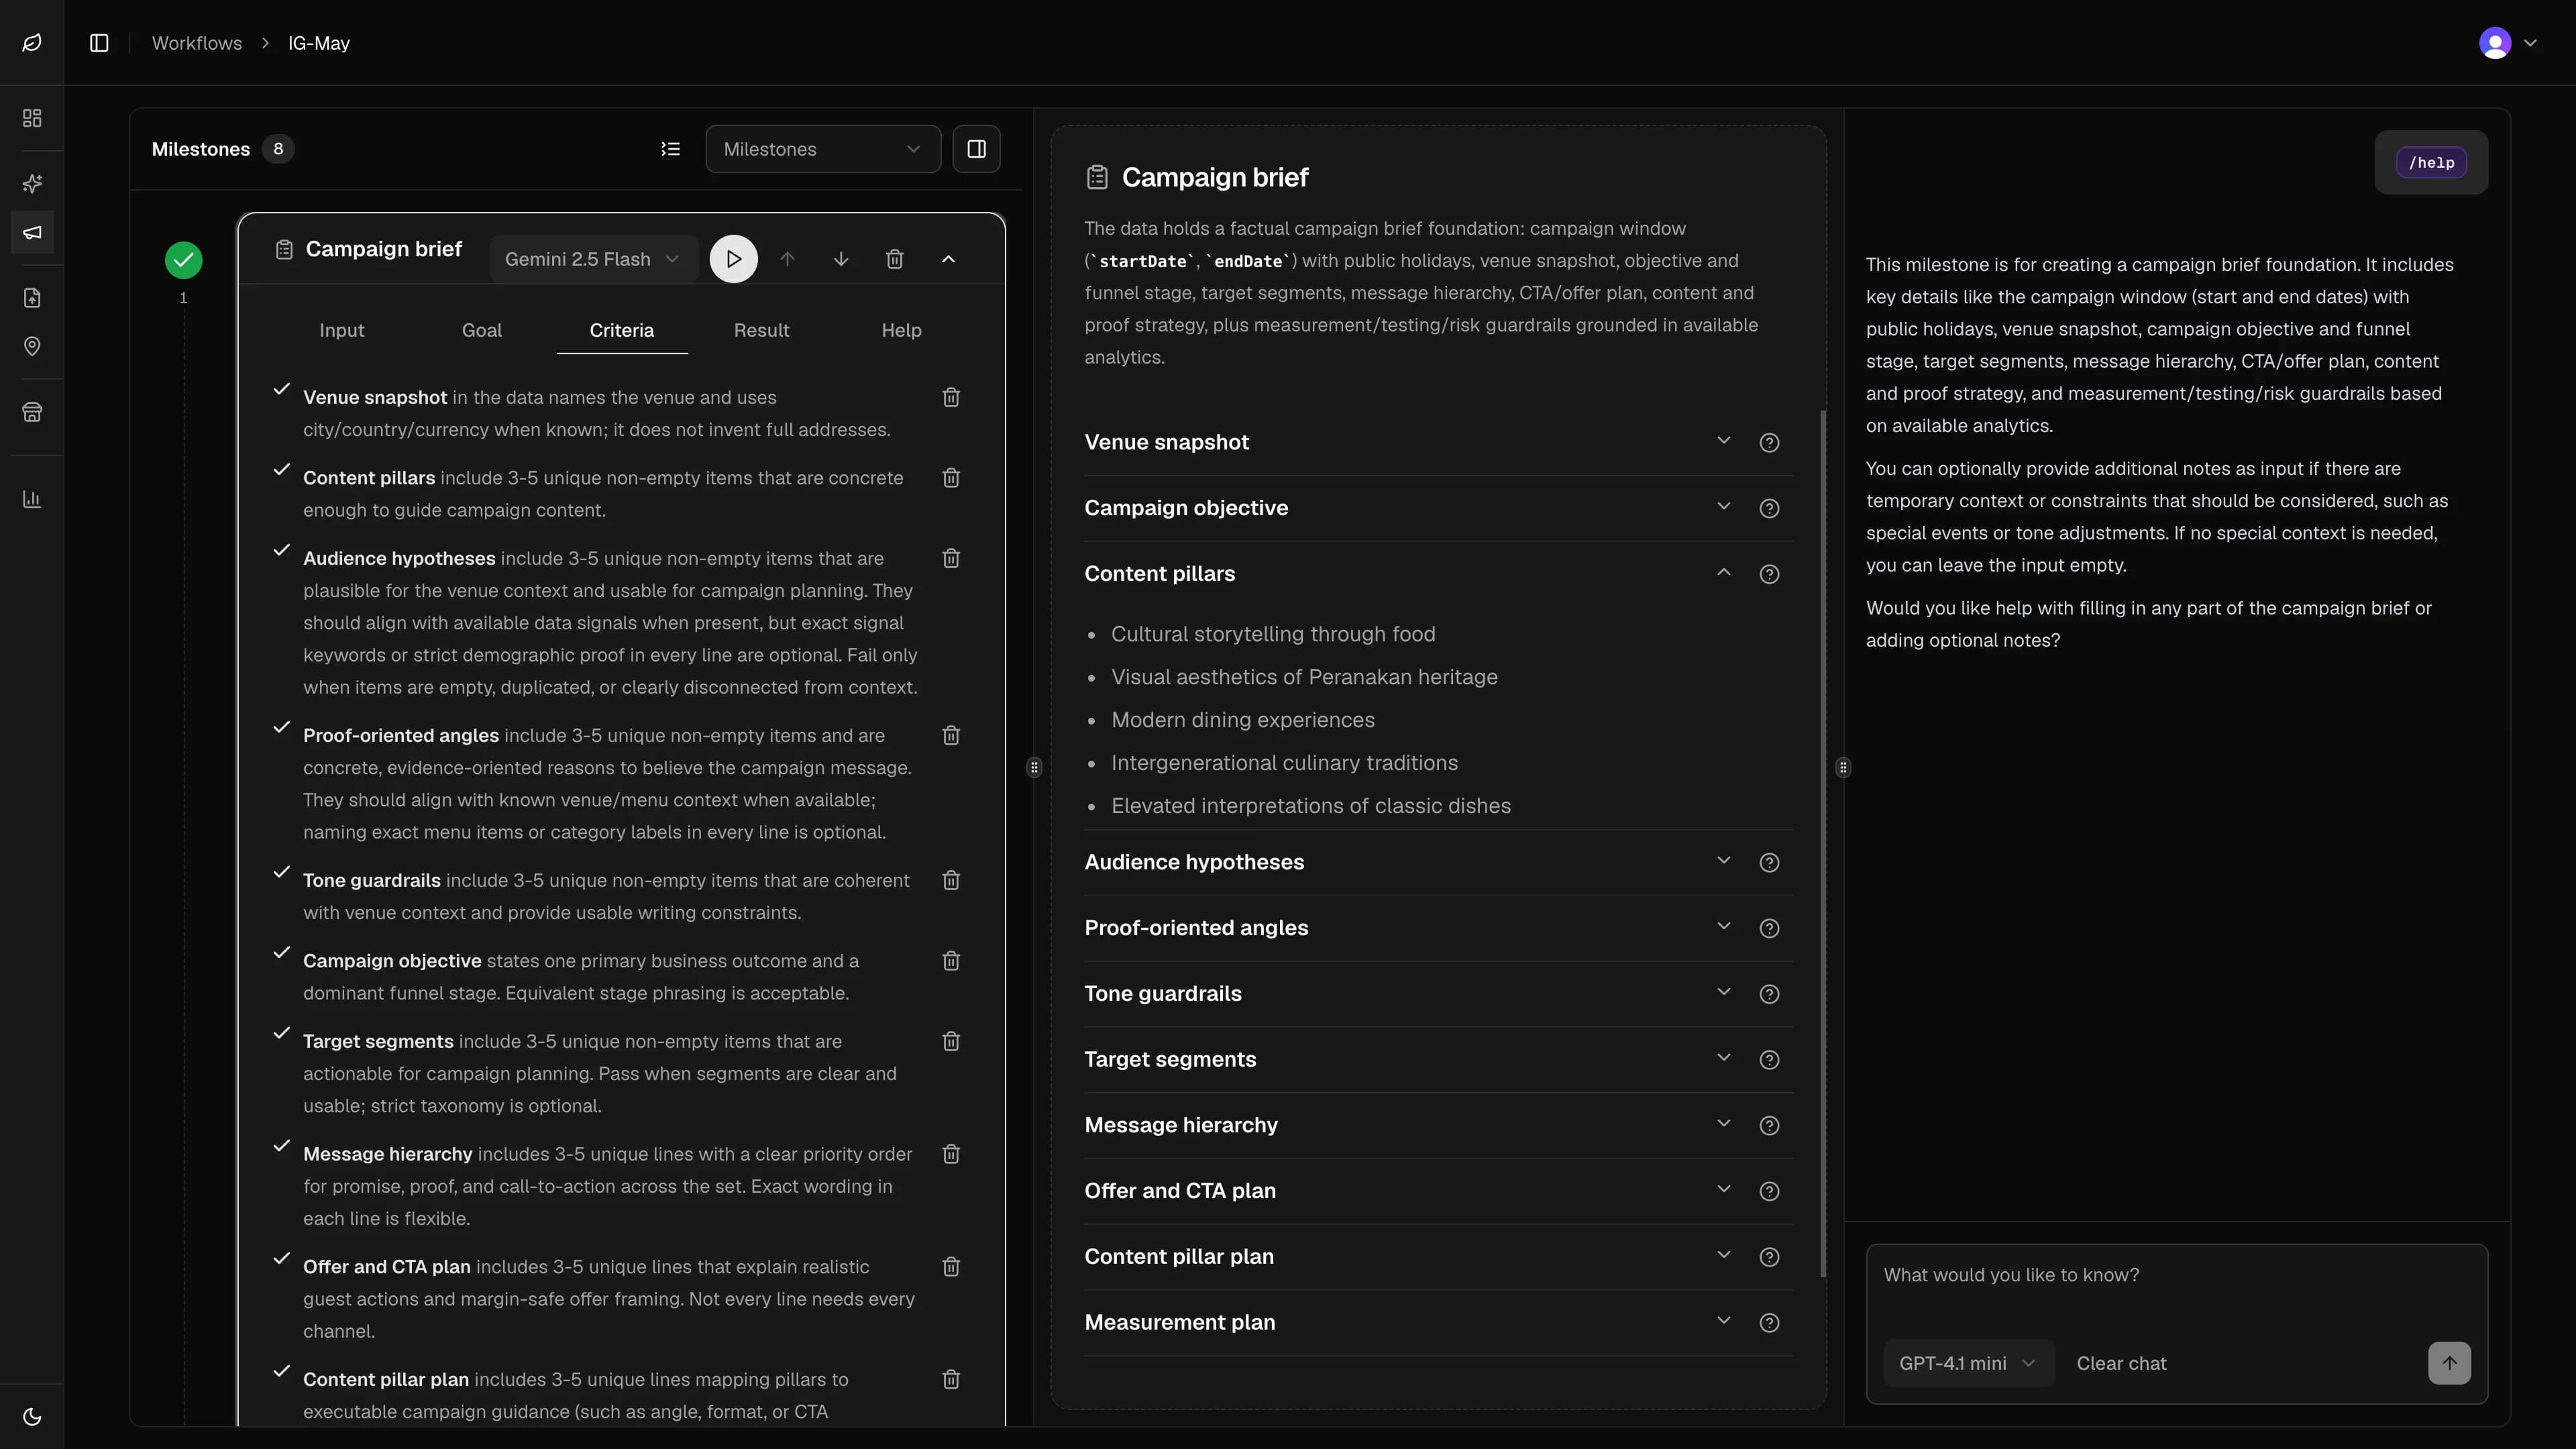Switch to the Help tab

click(901, 330)
